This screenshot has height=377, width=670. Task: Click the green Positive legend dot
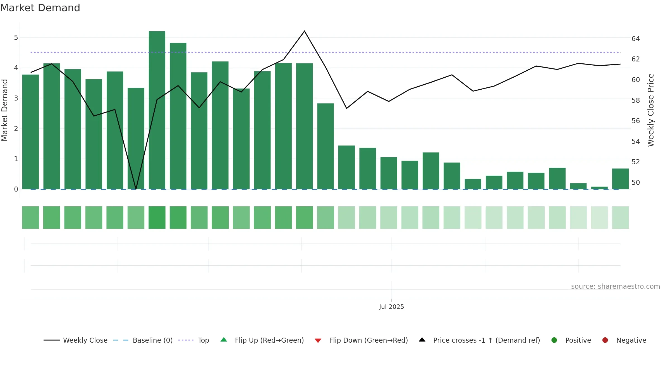(554, 340)
